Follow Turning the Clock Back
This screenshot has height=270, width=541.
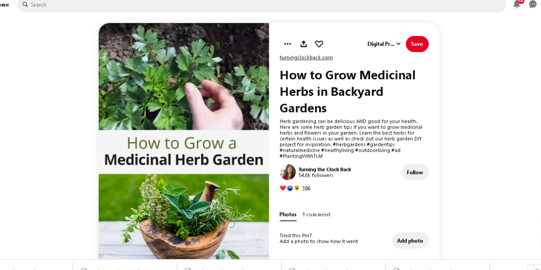415,172
